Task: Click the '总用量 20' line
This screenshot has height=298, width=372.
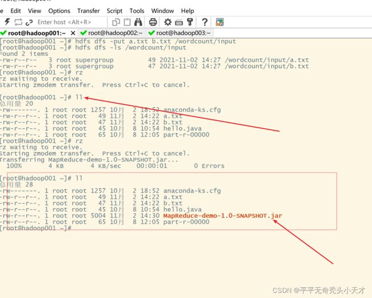Action: pyautogui.click(x=17, y=104)
